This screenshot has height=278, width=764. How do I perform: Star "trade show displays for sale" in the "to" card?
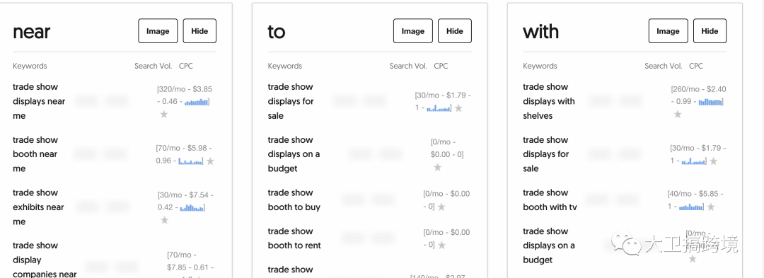(458, 108)
